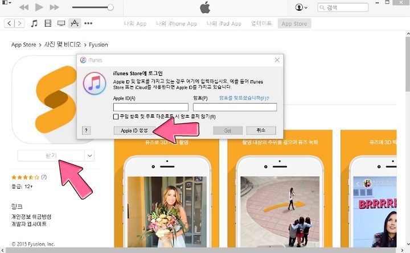The width and height of the screenshot is (410, 253).
Task: Open the account user icon menu
Action: [x=301, y=7]
